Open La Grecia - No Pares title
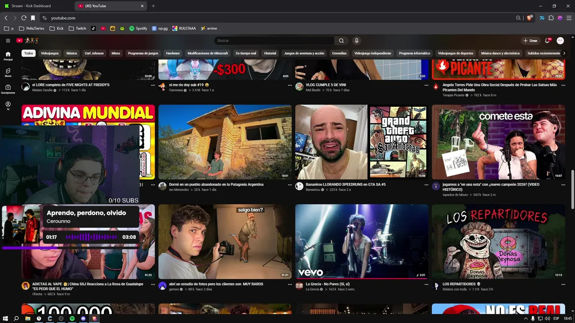This screenshot has width=575, height=323. pyautogui.click(x=327, y=284)
